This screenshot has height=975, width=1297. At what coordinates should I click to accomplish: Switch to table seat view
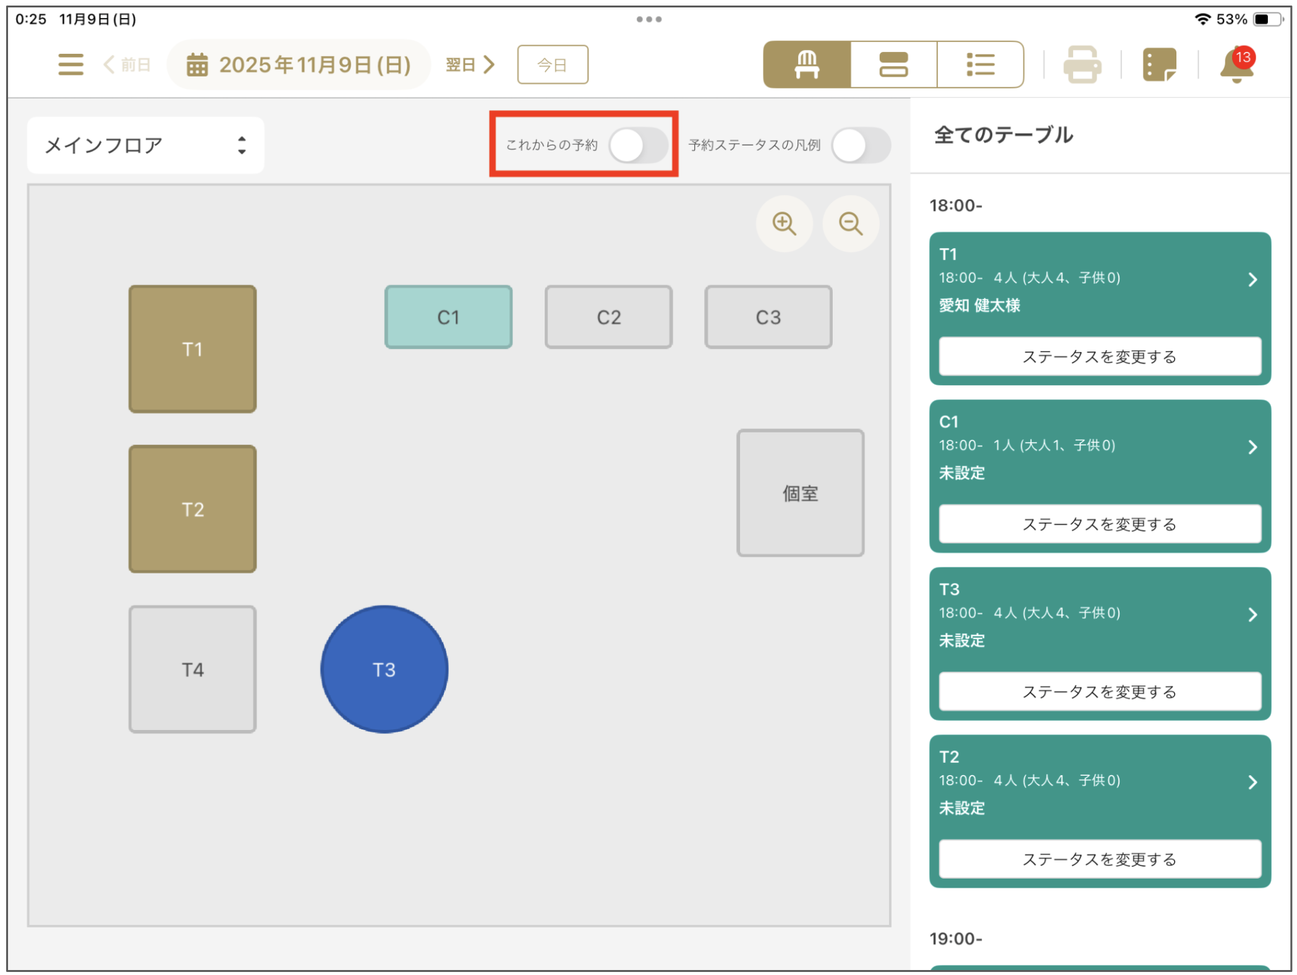point(807,64)
